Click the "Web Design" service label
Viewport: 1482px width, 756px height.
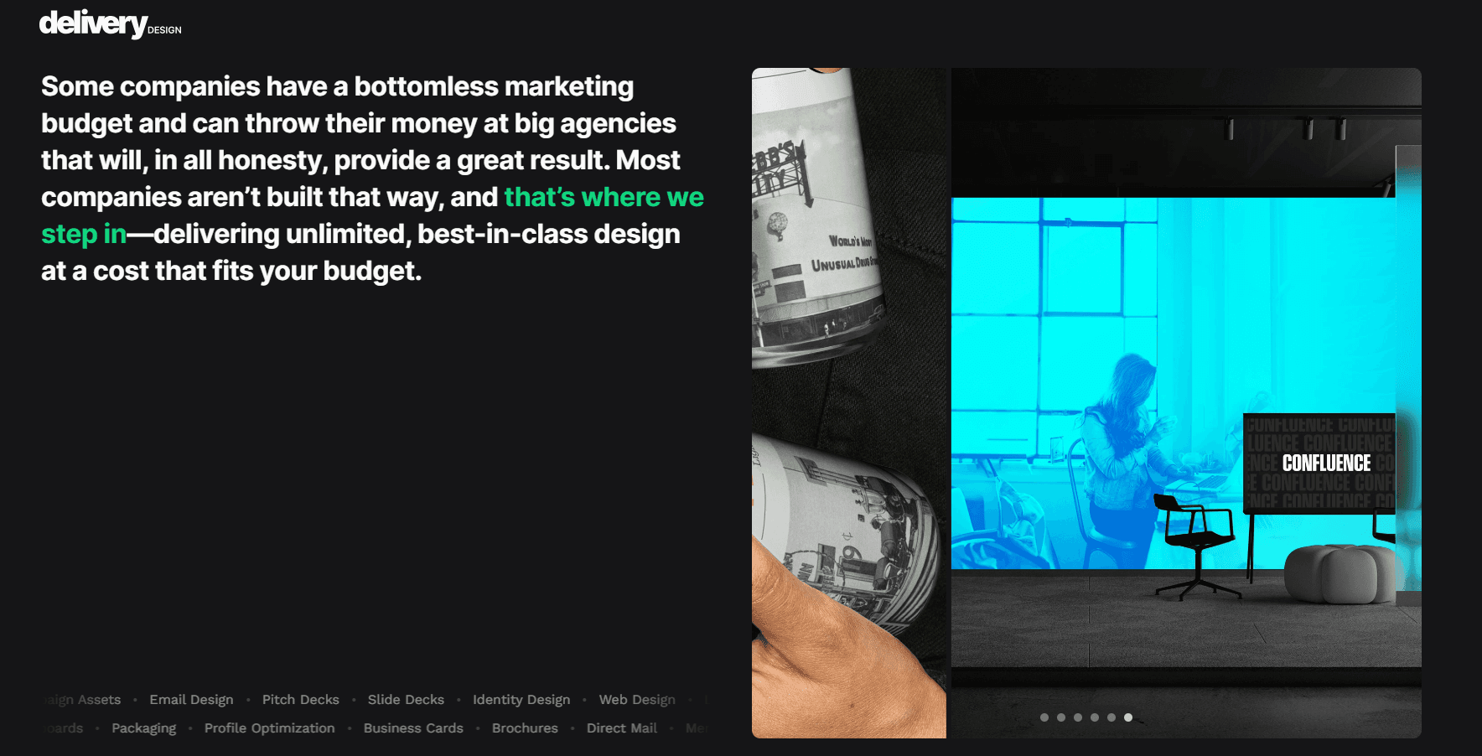(x=637, y=700)
